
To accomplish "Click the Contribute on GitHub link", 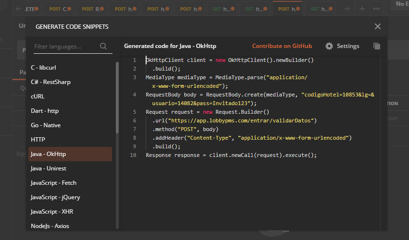I will 282,46.
